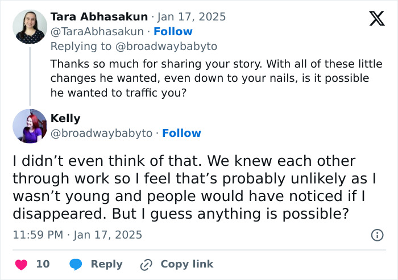
Task: Click the copy link chain icon
Action: [147, 264]
